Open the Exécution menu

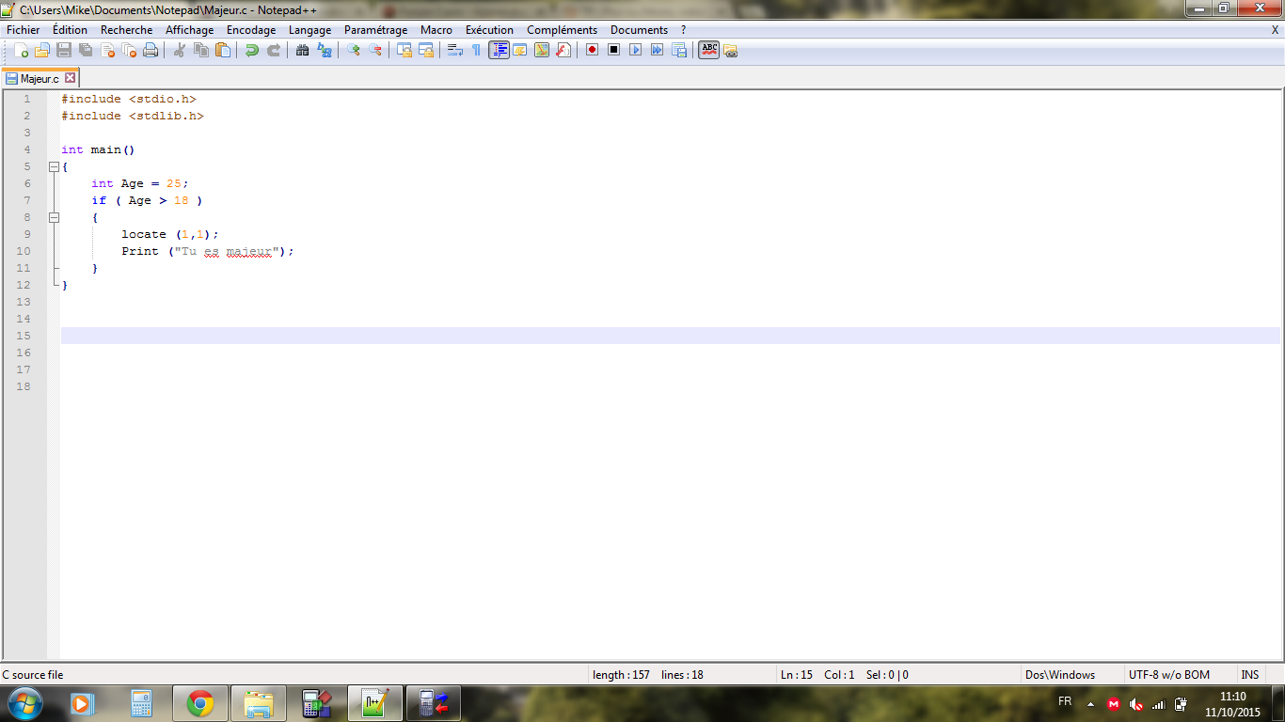pos(490,30)
